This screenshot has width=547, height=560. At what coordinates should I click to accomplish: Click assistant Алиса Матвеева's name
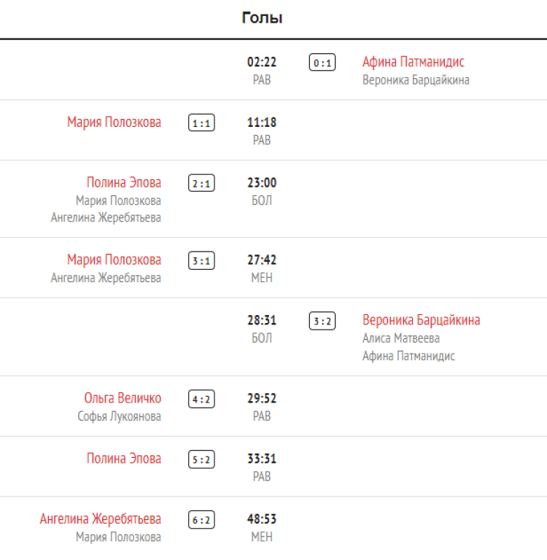click(x=400, y=338)
